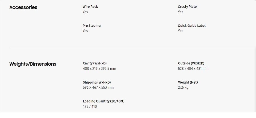
Task: Select the cavity value 400 x 219 x 396.5 mm
Action: (x=99, y=69)
